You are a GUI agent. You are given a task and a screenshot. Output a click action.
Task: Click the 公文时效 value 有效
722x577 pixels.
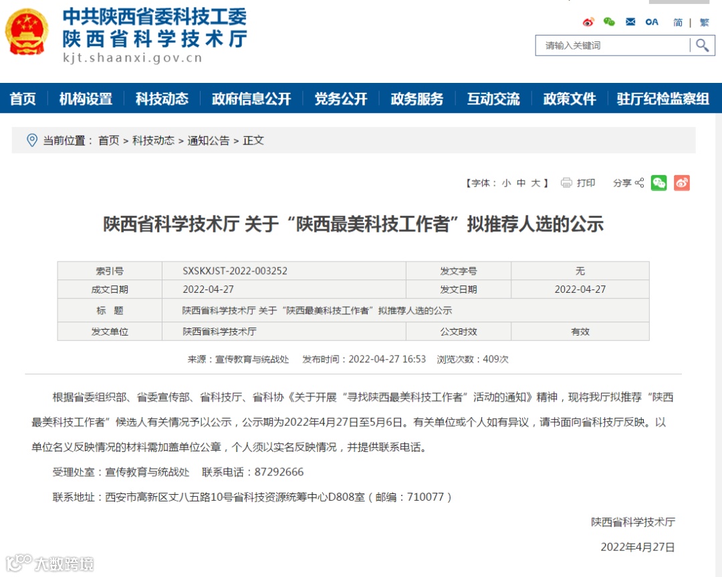coord(580,332)
